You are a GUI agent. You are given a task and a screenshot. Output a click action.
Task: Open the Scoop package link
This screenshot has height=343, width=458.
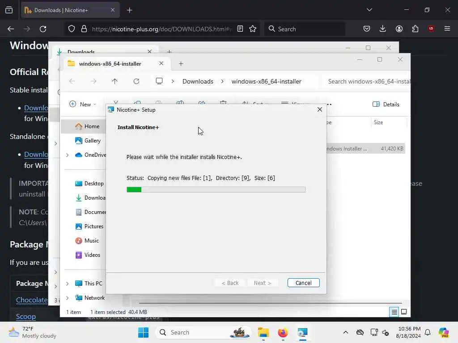click(26, 317)
